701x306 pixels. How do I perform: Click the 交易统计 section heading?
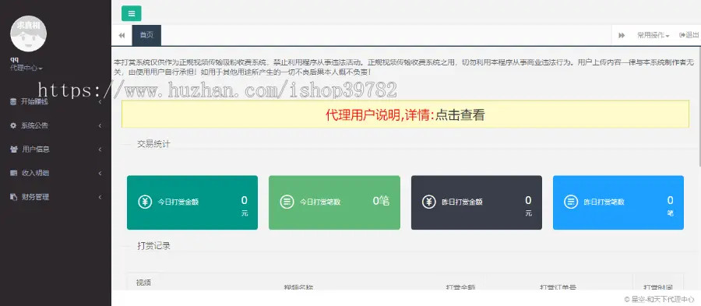(x=153, y=144)
